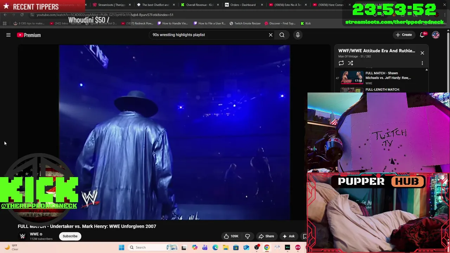
Task: Switch to '(10656) Here Comes' tab
Action: tap(330, 5)
